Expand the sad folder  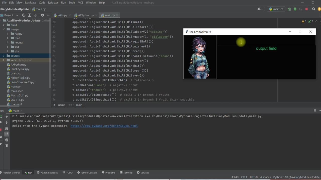pyautogui.click(x=8, y=47)
